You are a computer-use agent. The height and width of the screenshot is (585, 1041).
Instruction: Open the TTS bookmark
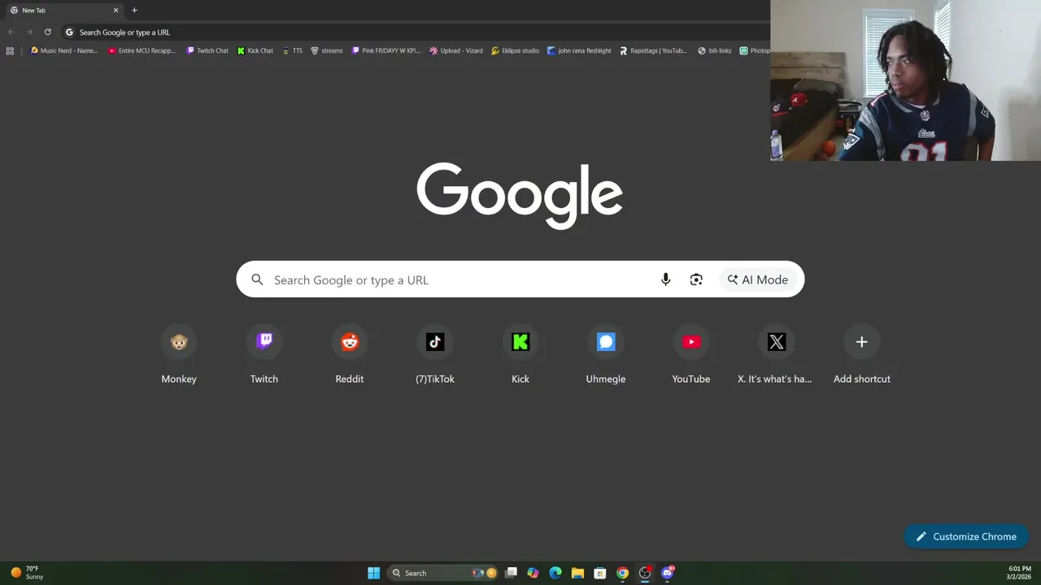point(292,50)
